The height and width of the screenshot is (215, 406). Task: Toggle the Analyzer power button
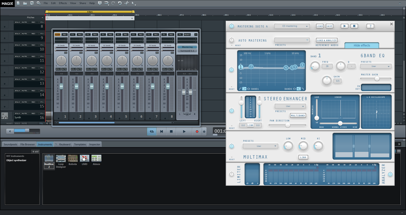(x=390, y=174)
